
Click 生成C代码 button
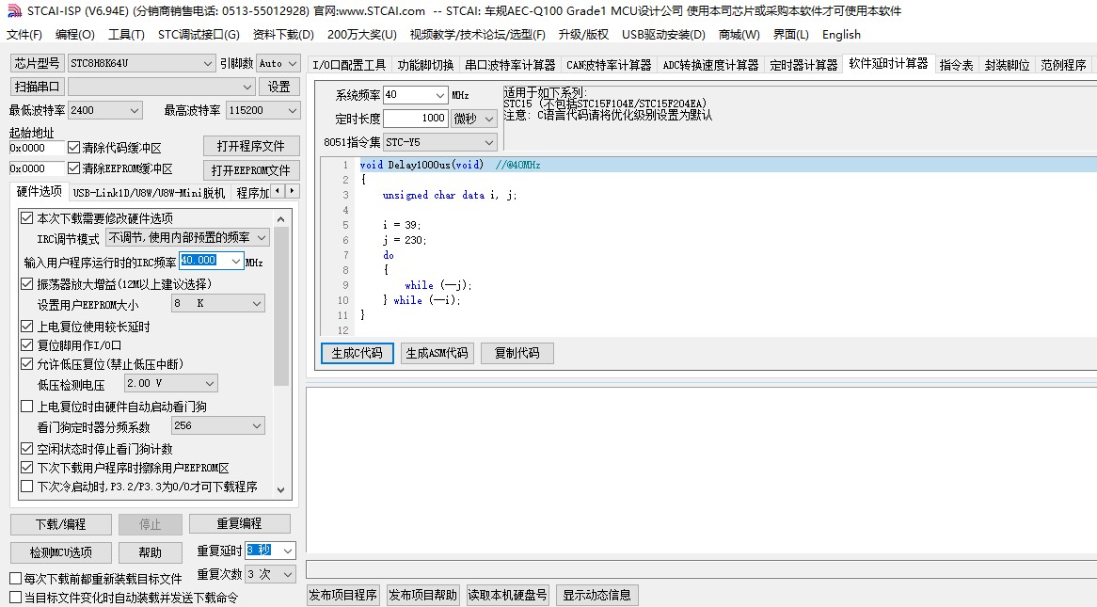click(357, 354)
